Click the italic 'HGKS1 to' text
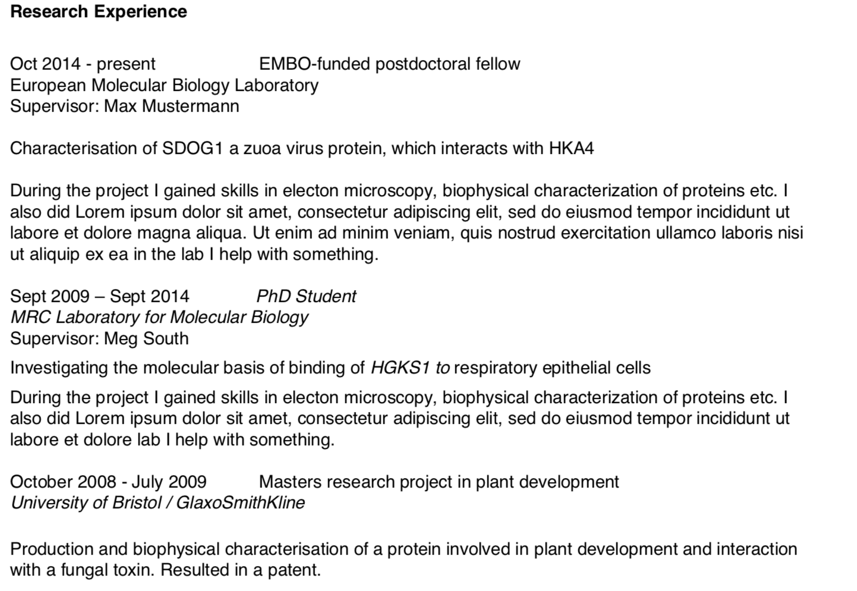The width and height of the screenshot is (857, 591). (x=410, y=368)
